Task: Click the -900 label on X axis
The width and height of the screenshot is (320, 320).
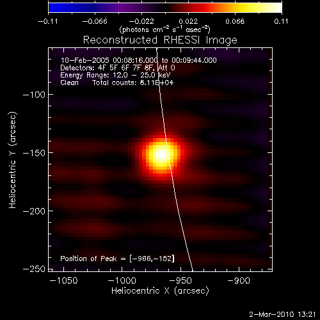Action: (239, 280)
